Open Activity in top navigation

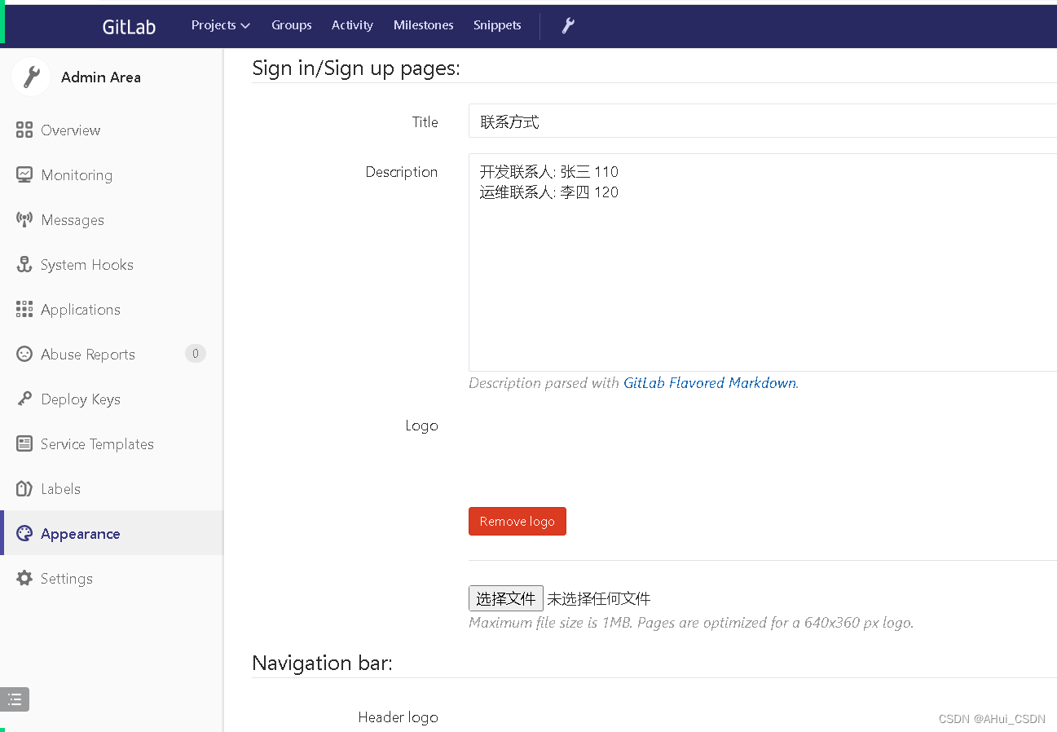click(x=352, y=25)
